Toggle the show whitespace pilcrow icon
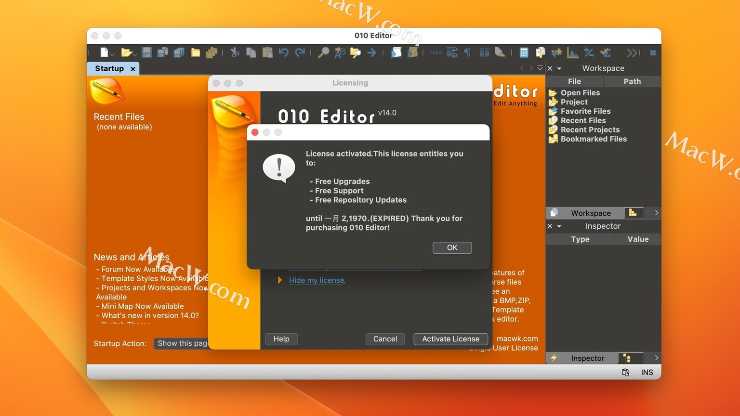The width and height of the screenshot is (740, 416). [x=468, y=52]
